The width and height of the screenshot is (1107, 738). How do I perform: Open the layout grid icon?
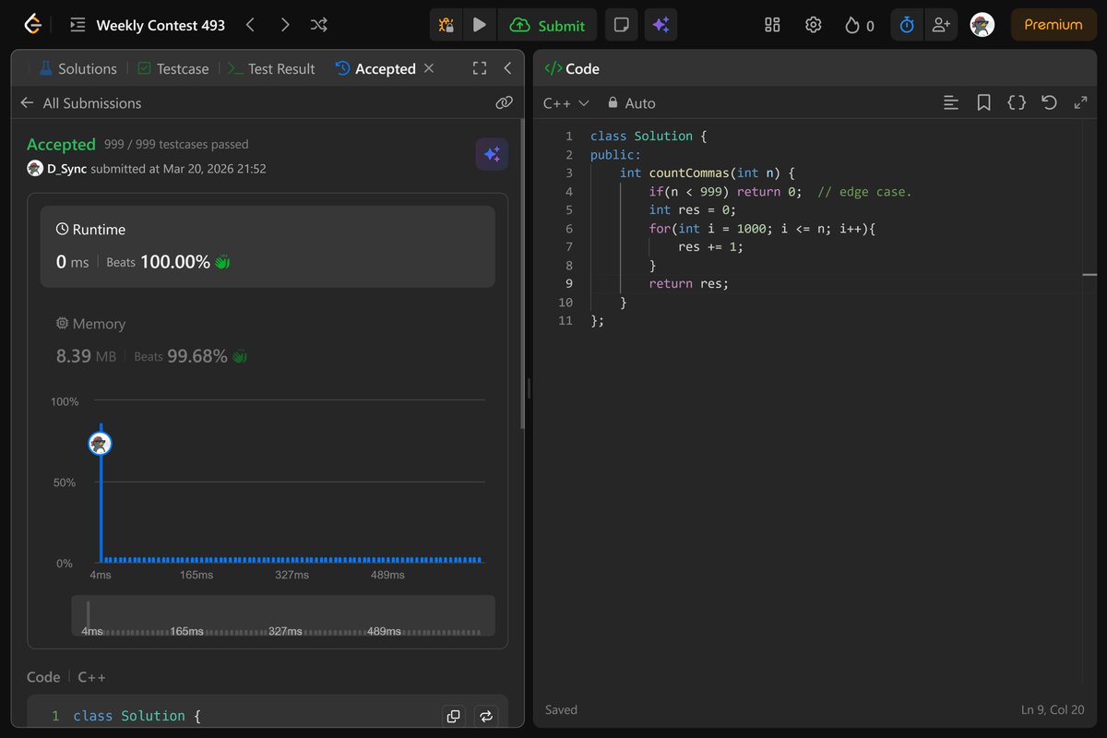pyautogui.click(x=772, y=25)
